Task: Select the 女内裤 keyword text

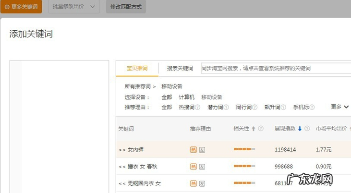Action: point(135,150)
